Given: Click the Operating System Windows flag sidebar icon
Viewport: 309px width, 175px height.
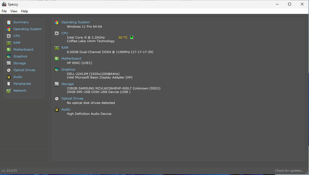Looking at the screenshot, I should tap(9, 29).
